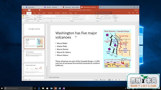
Task: Select slide 4 Eruption and lahar history thumbnail
Action: pos(34,69)
